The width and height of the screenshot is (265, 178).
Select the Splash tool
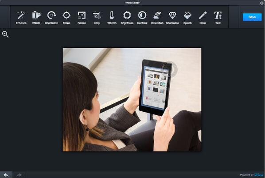pos(187,18)
